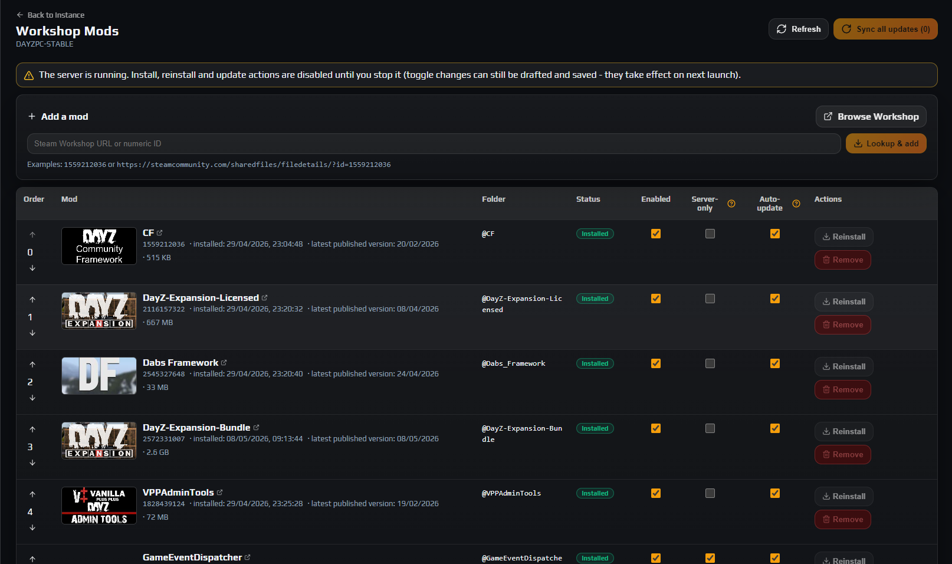Screen dimensions: 952x564
Task: Click Remove for VPPAdminTools
Action: coord(843,519)
